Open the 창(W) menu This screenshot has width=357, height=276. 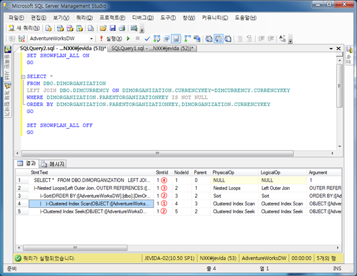(x=189, y=18)
